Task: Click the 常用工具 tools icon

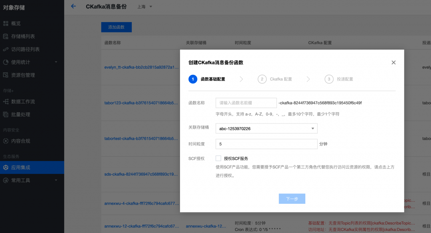Action: (6, 180)
